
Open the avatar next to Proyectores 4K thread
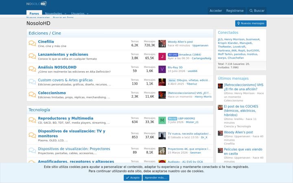[162, 151]
